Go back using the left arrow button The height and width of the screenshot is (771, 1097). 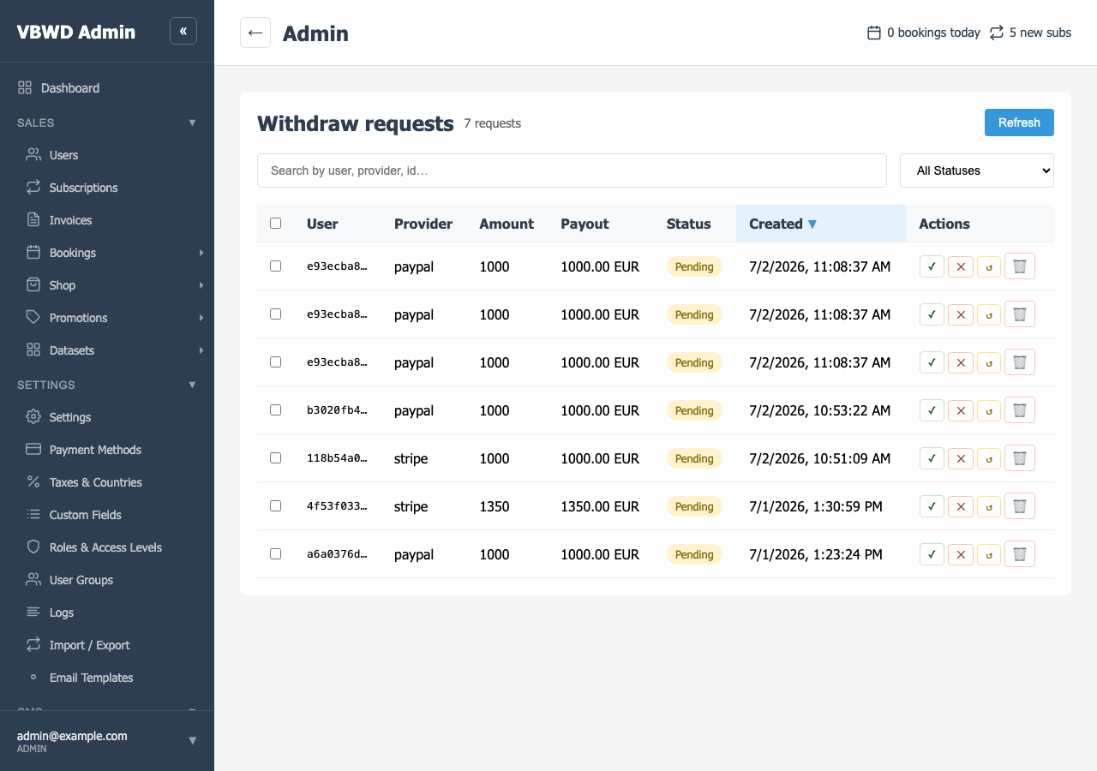point(255,33)
